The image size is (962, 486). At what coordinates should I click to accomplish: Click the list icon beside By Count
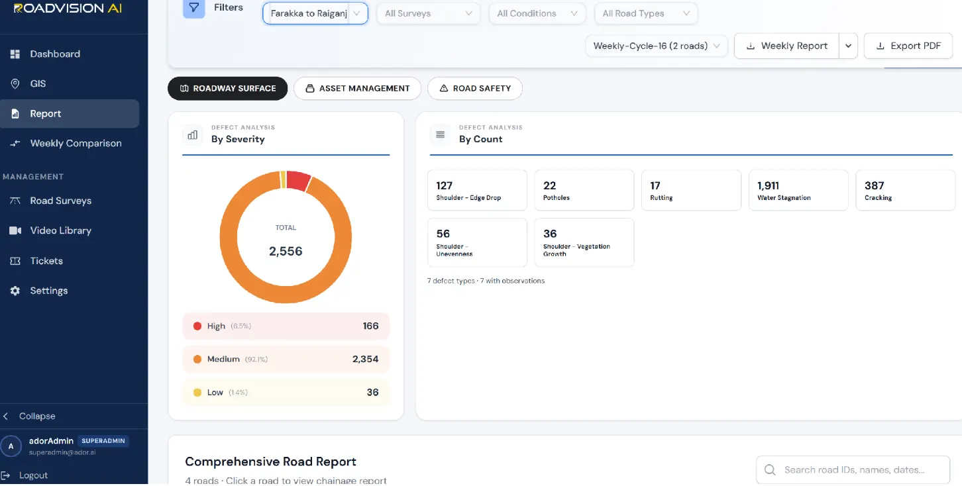[x=440, y=134]
